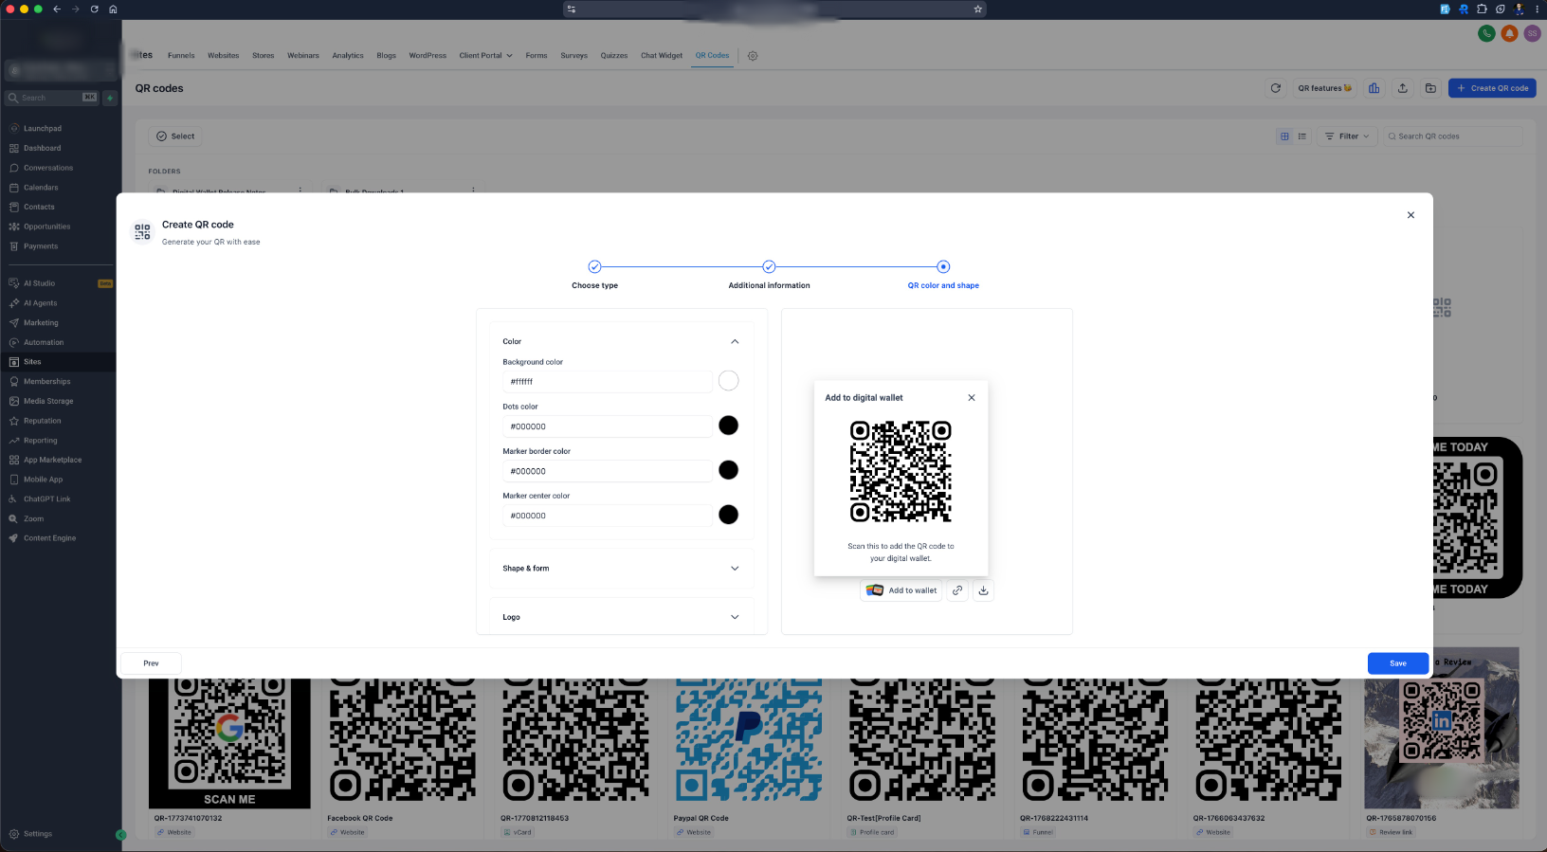The width and height of the screenshot is (1547, 852).
Task: Click the Search QR codes field
Action: pos(1452,136)
